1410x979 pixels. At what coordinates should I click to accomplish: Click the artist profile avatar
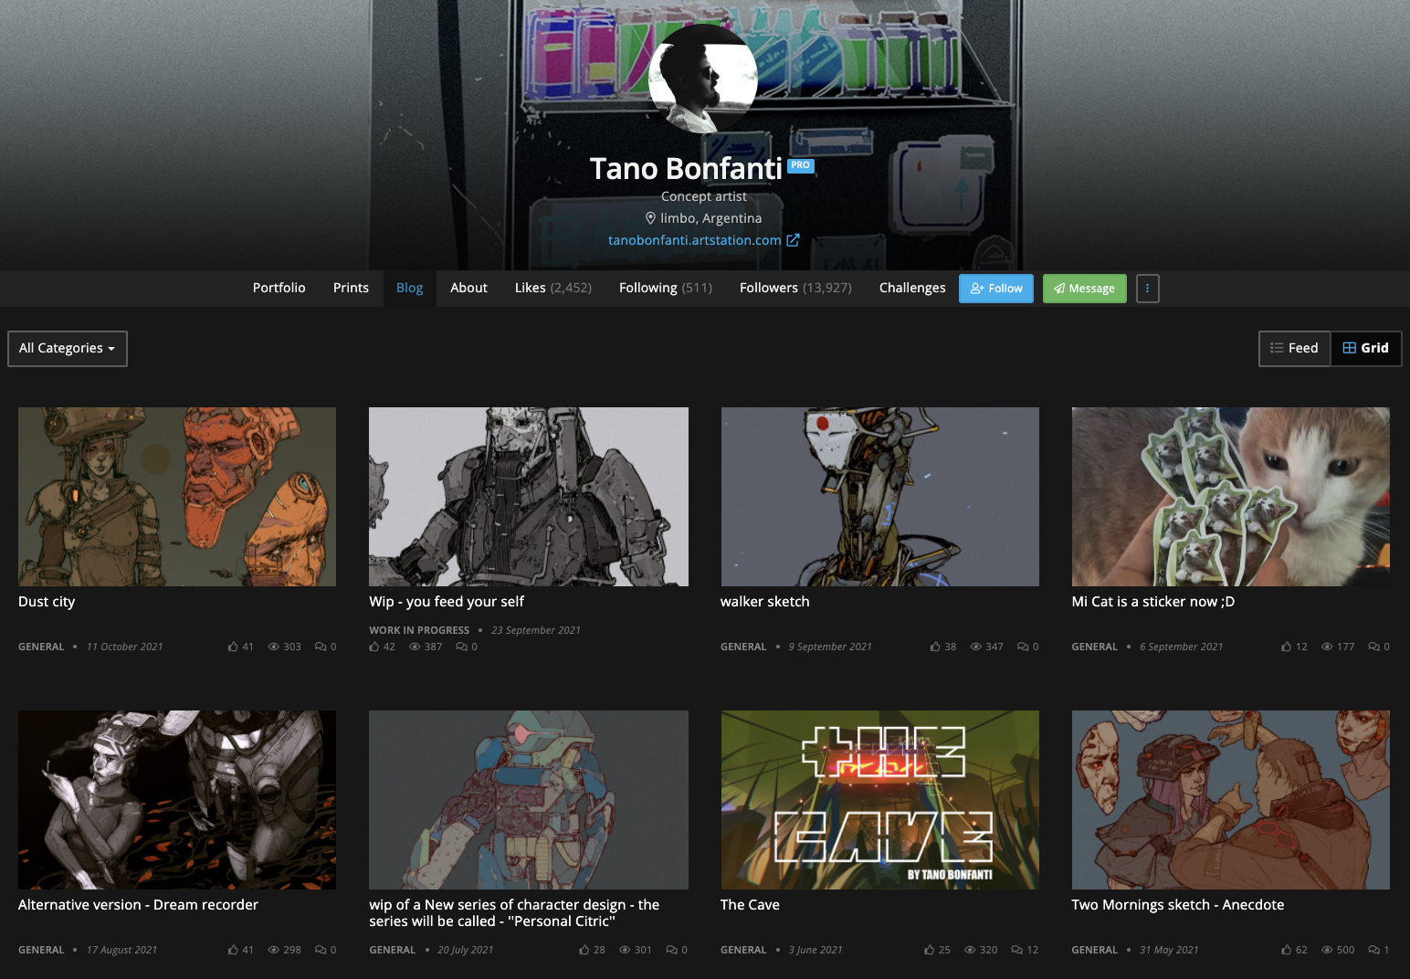tap(703, 79)
